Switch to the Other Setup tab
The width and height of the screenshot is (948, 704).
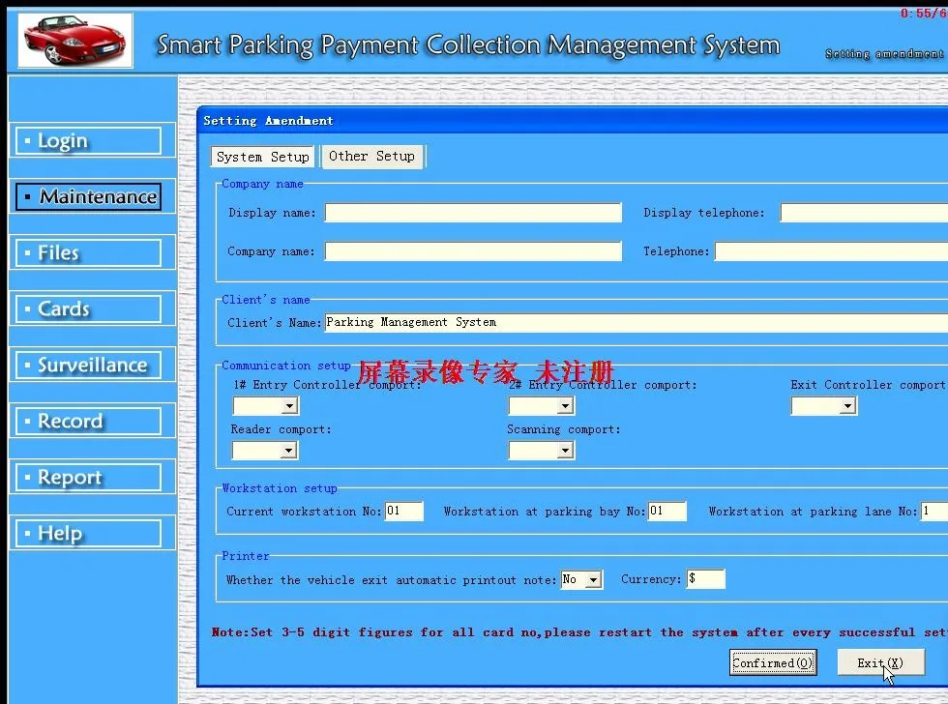[371, 156]
